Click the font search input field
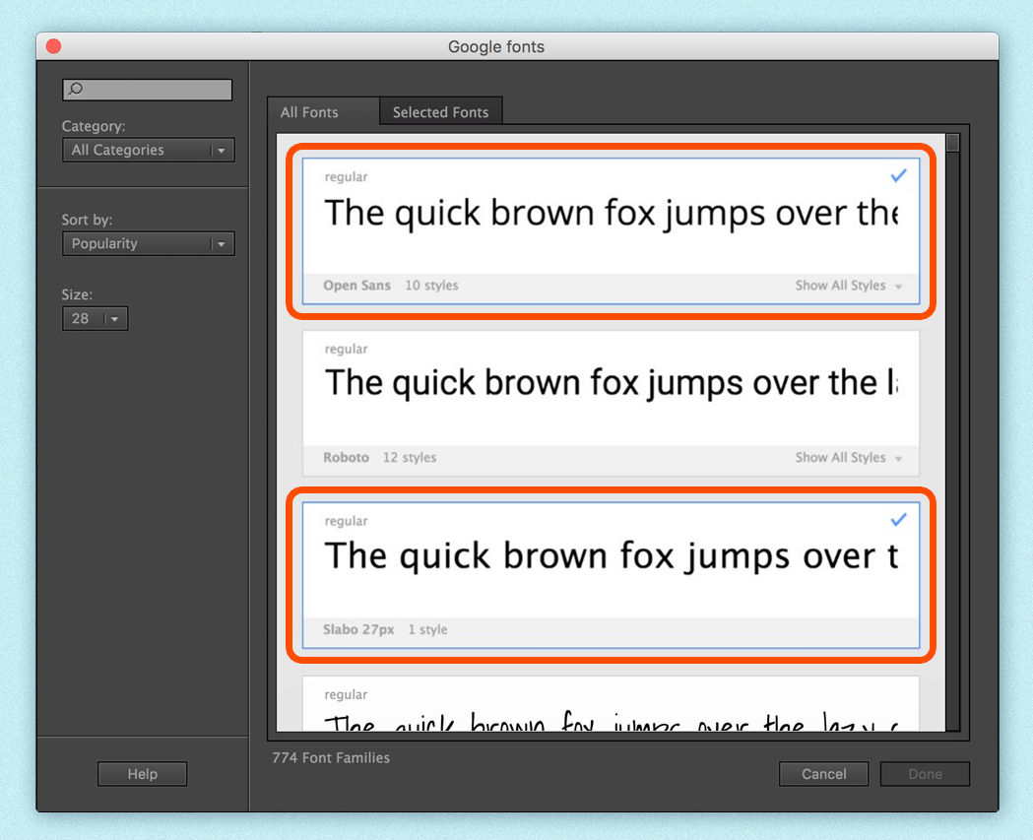 point(148,90)
